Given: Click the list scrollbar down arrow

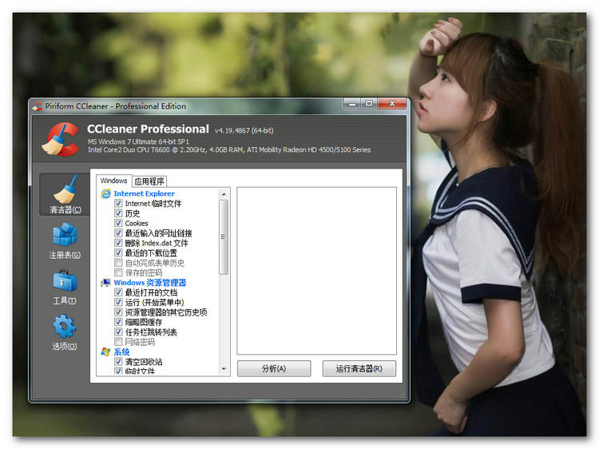Looking at the screenshot, I should click(x=224, y=369).
